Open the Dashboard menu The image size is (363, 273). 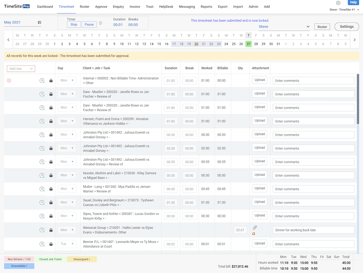45,6
